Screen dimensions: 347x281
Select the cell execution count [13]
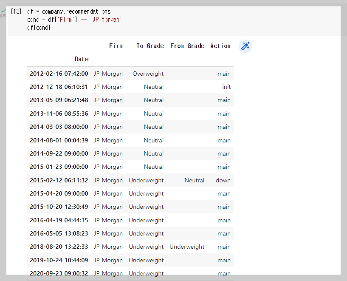tap(16, 11)
